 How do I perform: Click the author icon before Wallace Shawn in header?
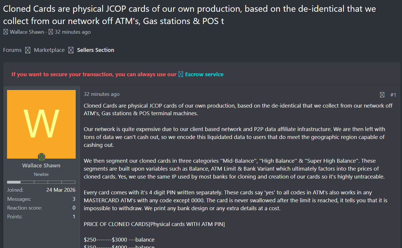(x=6, y=32)
